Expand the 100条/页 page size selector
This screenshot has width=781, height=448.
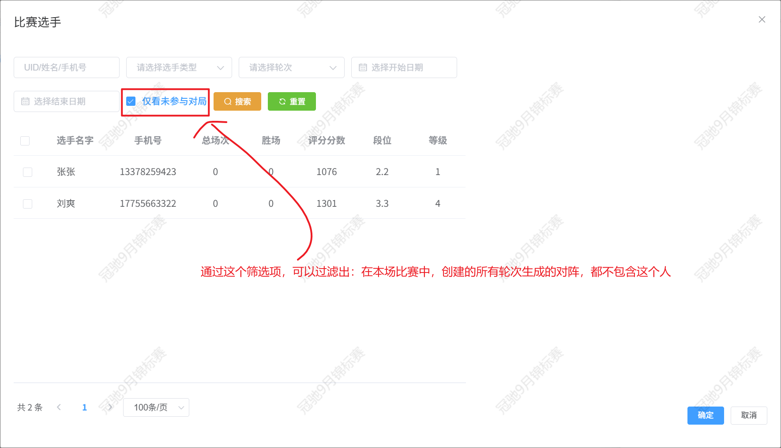click(156, 407)
